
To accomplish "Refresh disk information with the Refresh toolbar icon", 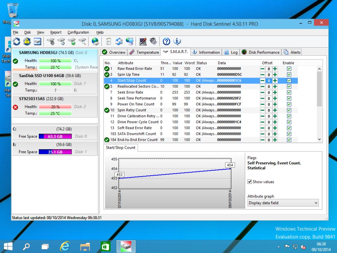I will coord(16,41).
